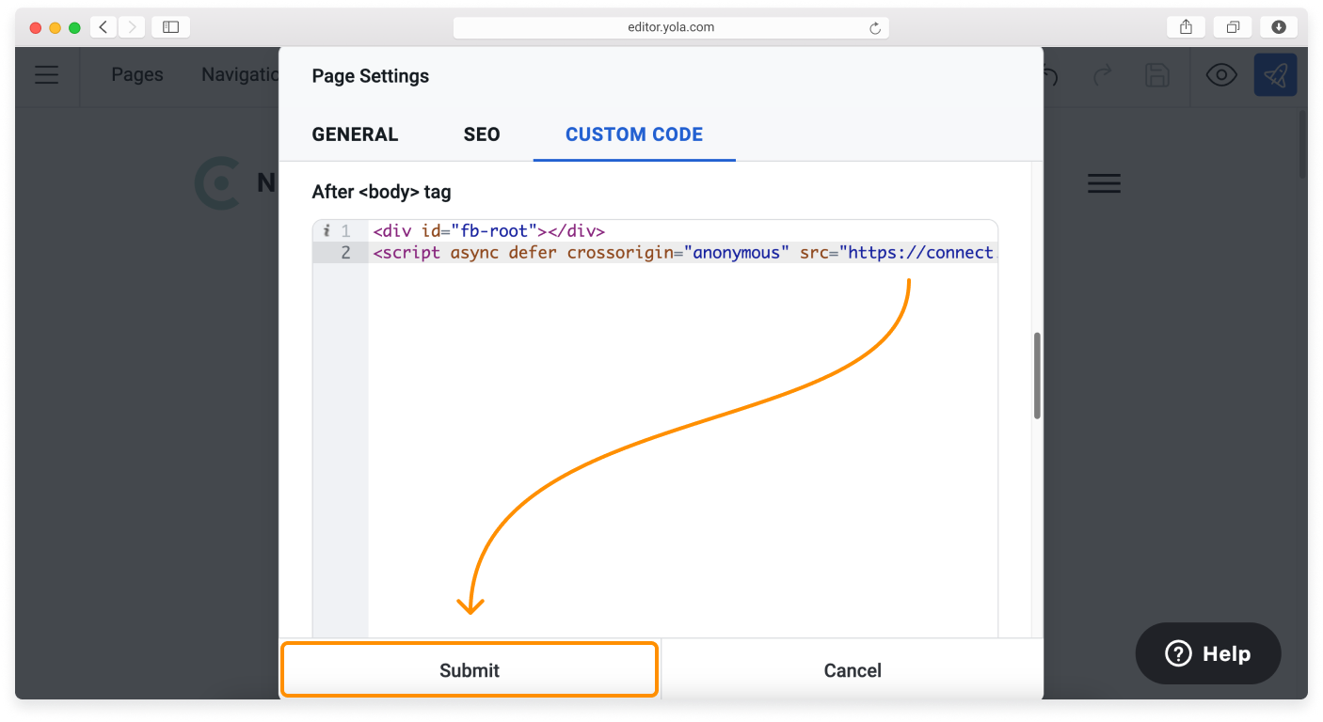Reload the page with the refresh icon
1323x722 pixels.
pos(873,26)
